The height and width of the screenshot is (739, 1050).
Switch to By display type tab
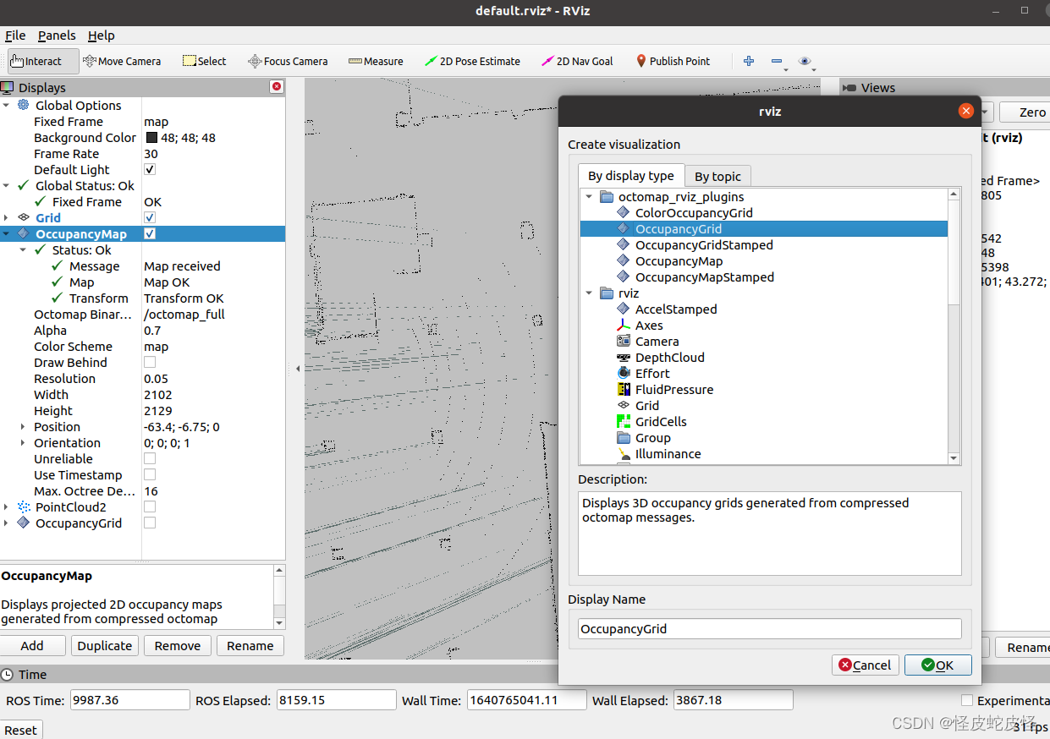[x=631, y=175]
